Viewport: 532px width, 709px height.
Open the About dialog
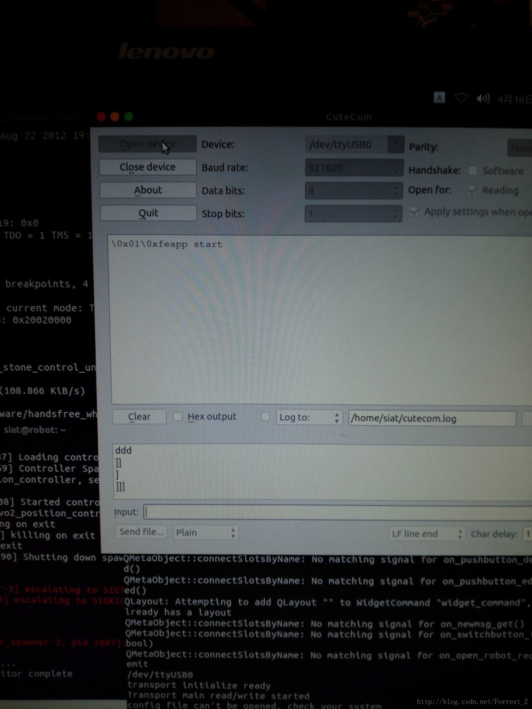click(148, 190)
